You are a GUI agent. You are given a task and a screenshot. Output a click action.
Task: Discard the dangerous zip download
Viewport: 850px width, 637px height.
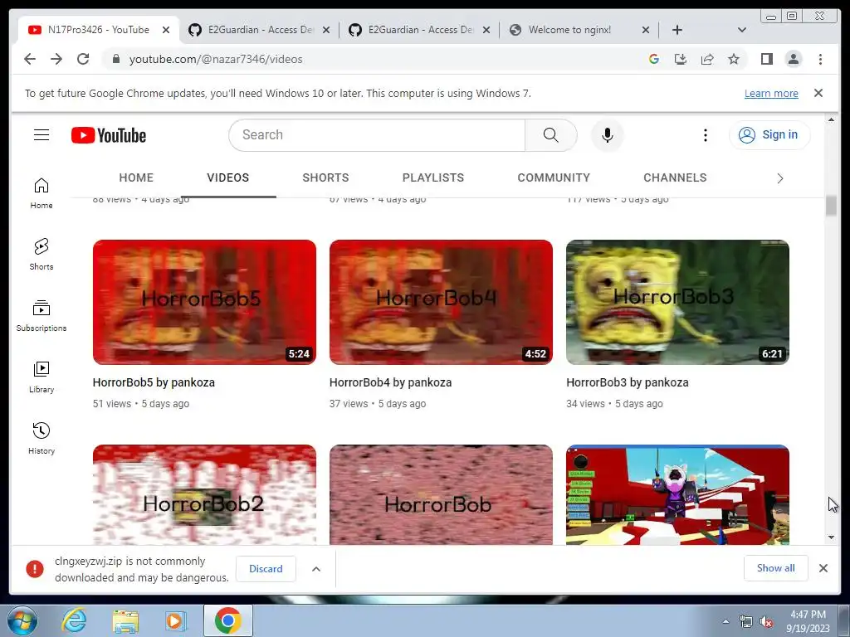coord(266,569)
